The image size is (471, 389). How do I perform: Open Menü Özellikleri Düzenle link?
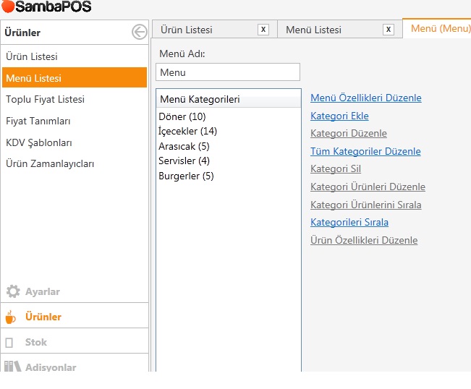(x=365, y=98)
